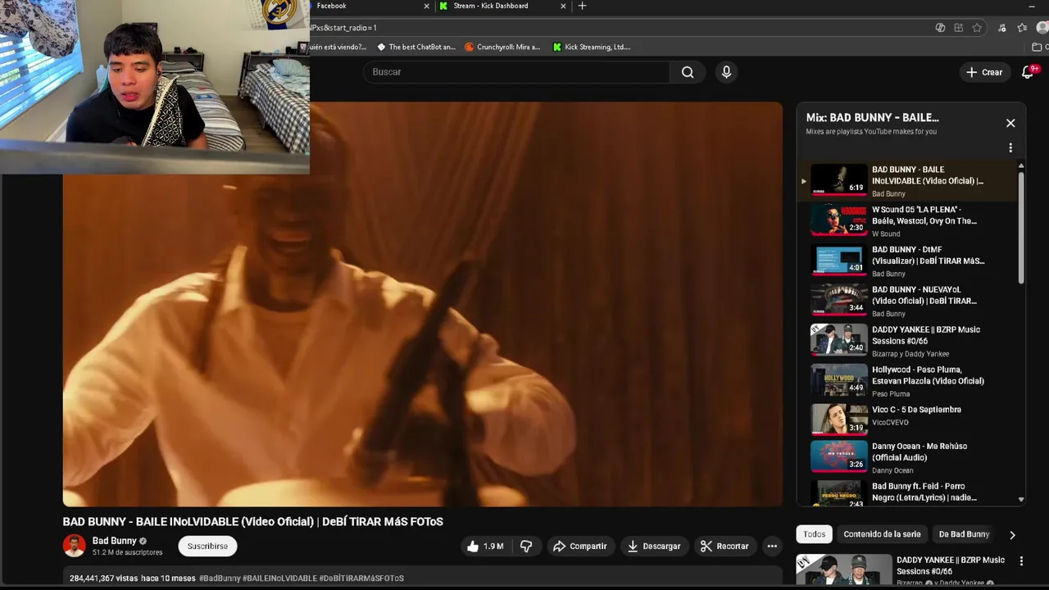Focus the Buscar search field
The image size is (1049, 590).
[x=517, y=72]
